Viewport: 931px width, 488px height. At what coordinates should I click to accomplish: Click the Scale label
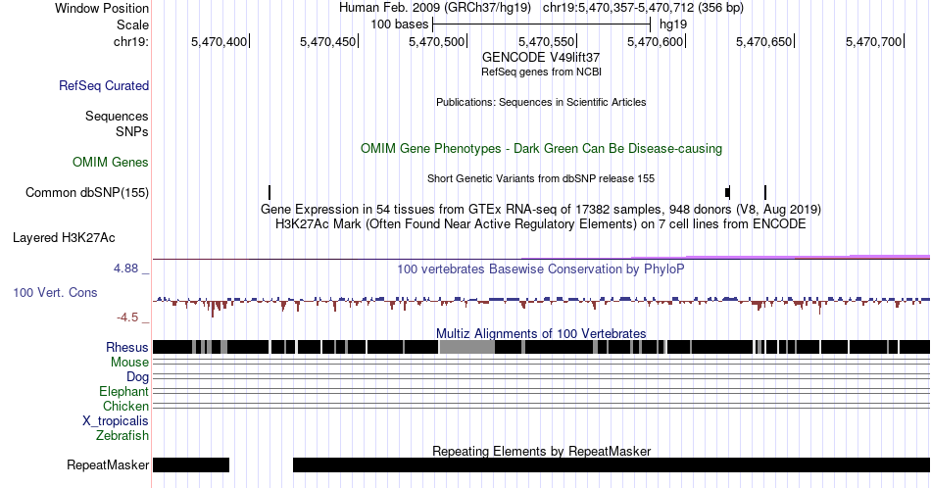point(132,24)
